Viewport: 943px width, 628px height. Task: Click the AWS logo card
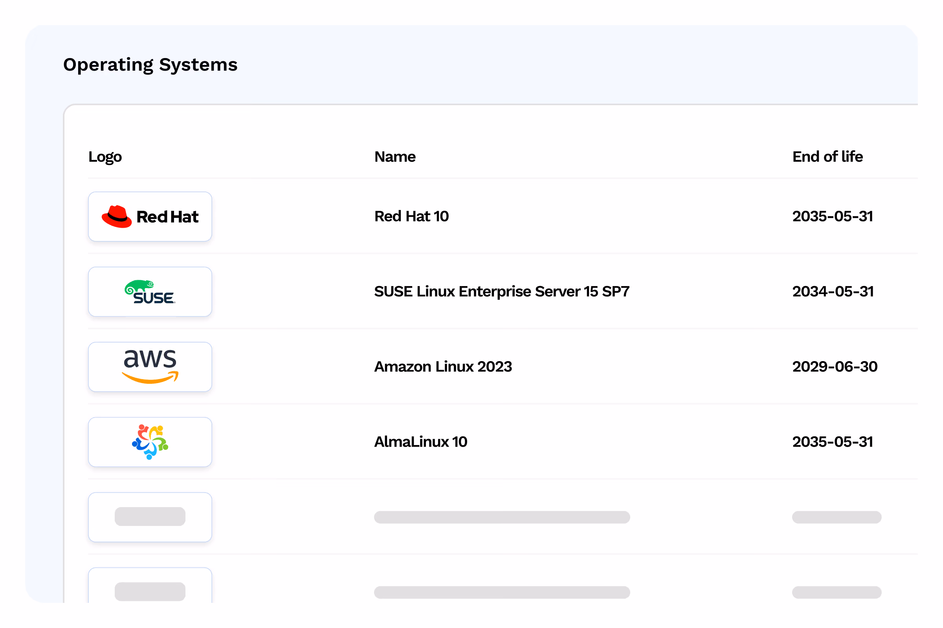point(150,367)
